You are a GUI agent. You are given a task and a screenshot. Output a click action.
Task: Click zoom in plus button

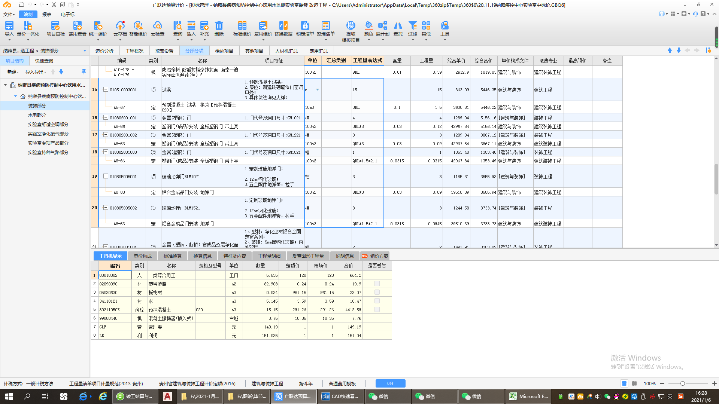click(714, 383)
